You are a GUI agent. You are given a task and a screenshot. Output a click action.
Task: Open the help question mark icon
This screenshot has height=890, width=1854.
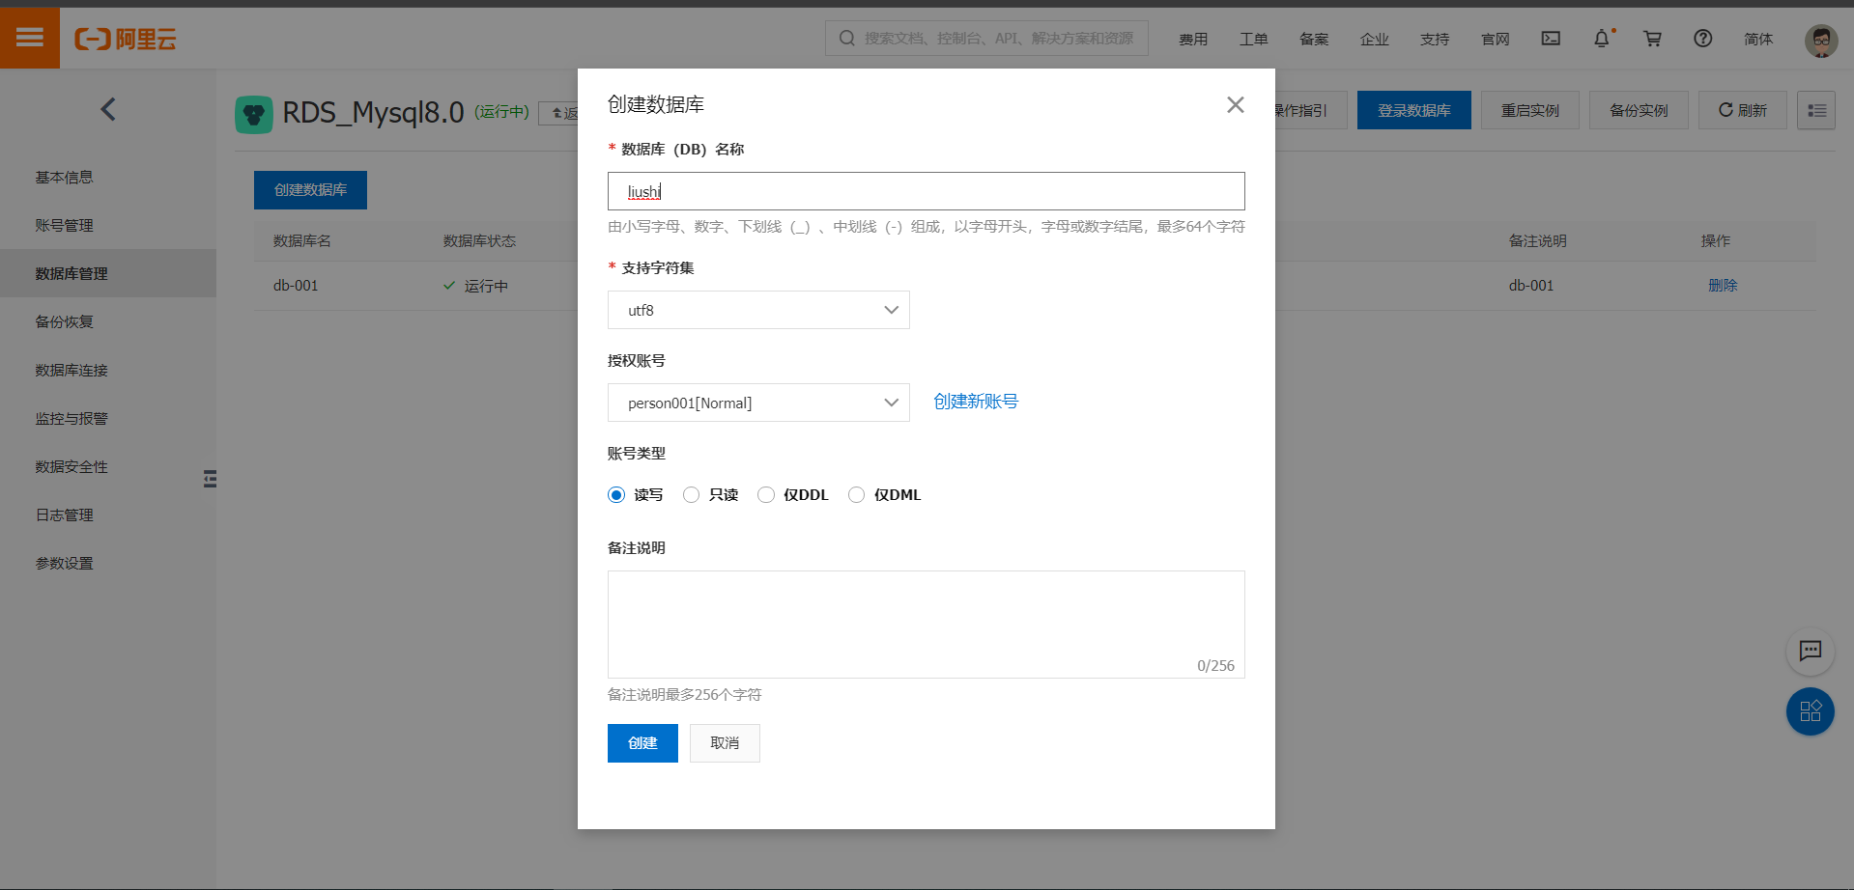[1703, 39]
